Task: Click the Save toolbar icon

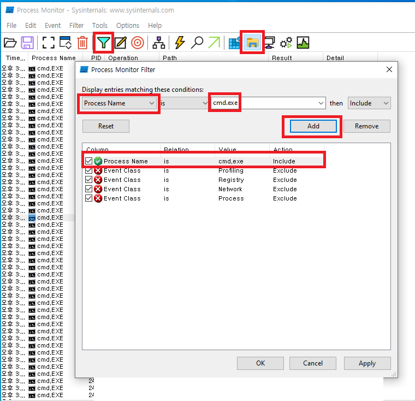Action: [27, 43]
